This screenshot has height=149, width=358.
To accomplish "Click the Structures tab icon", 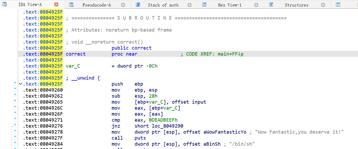I will [x=271, y=5].
